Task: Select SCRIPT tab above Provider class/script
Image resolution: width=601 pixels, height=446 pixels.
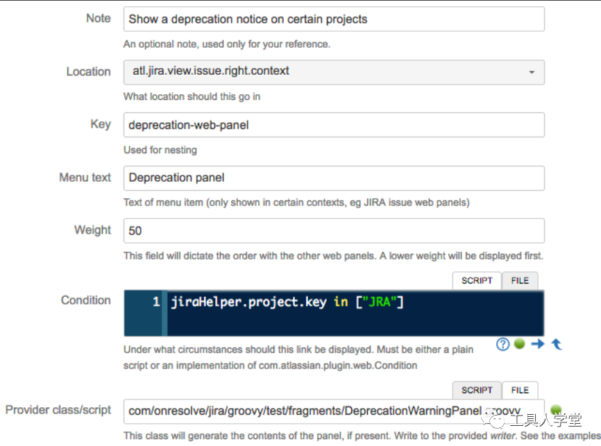Action: pyautogui.click(x=477, y=391)
